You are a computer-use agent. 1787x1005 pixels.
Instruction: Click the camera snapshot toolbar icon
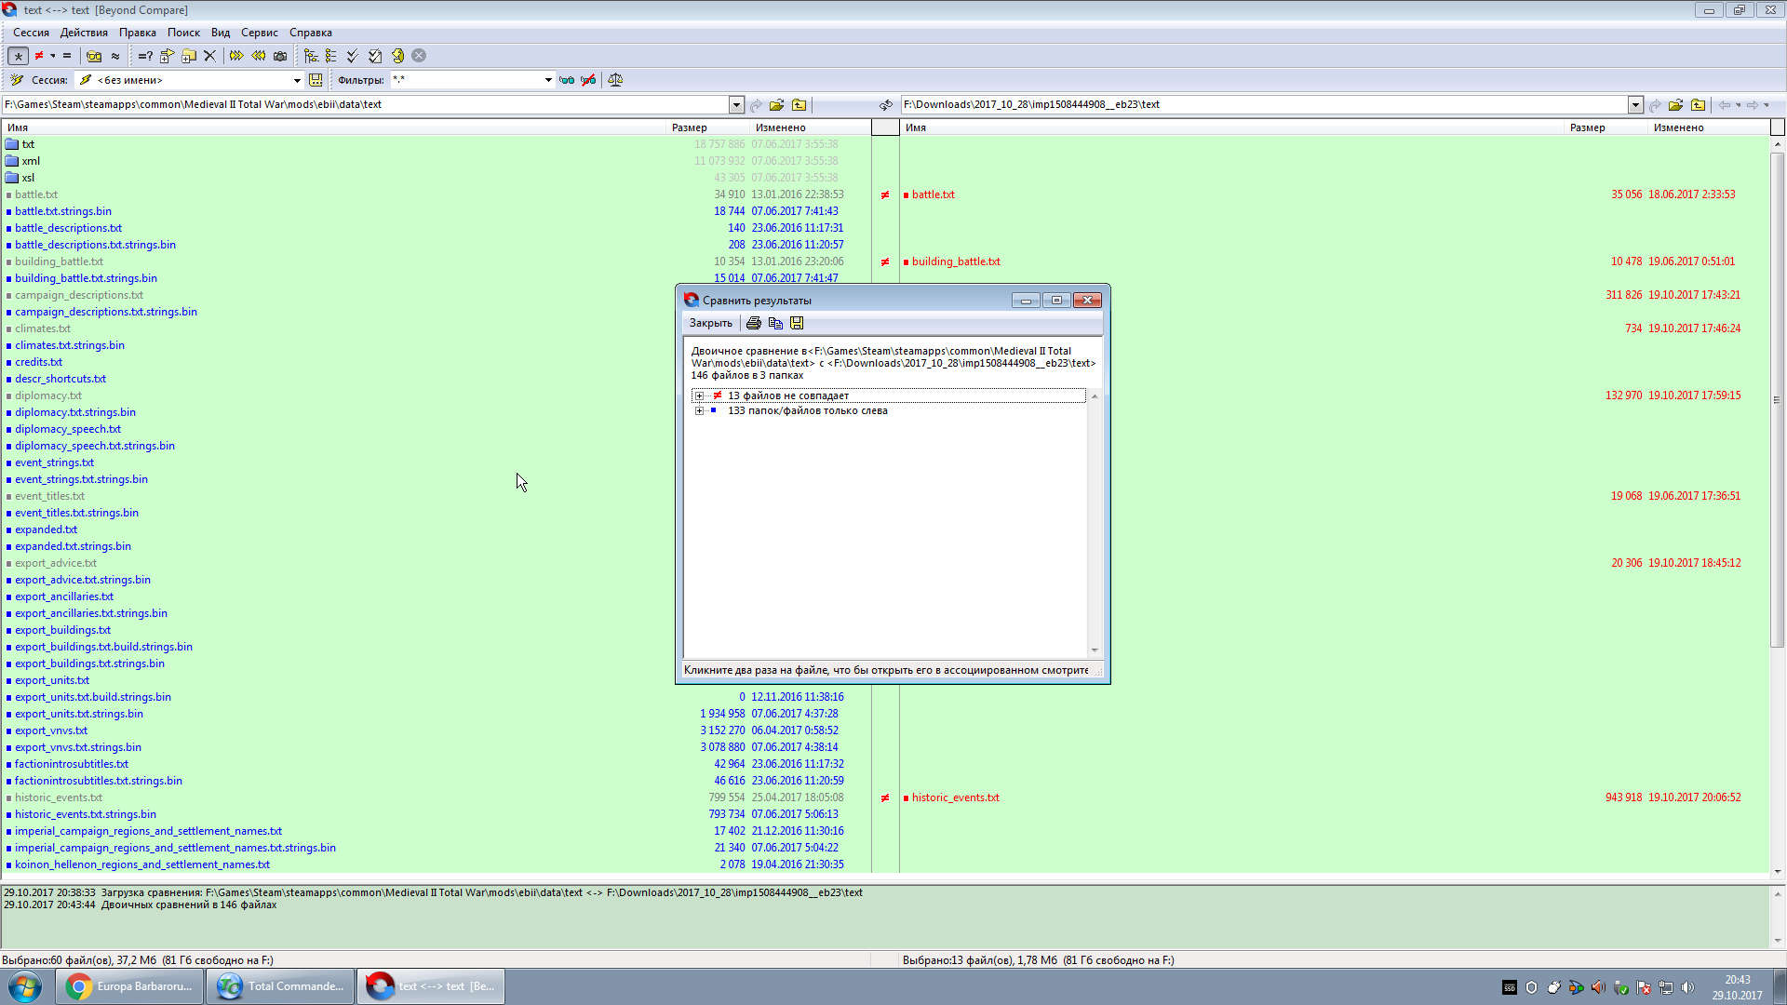click(x=280, y=56)
